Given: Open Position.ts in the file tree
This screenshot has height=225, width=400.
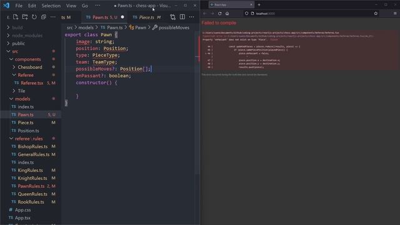Looking at the screenshot, I should [x=28, y=131].
